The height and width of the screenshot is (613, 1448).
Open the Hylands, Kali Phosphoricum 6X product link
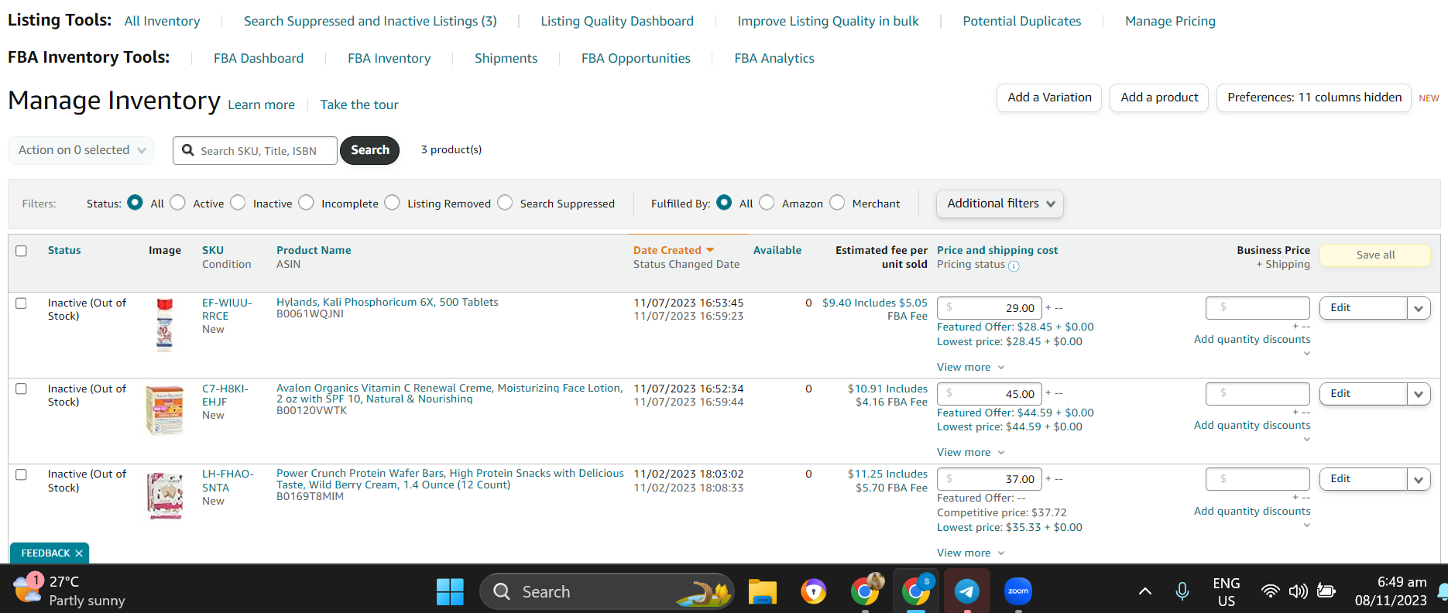click(x=387, y=303)
